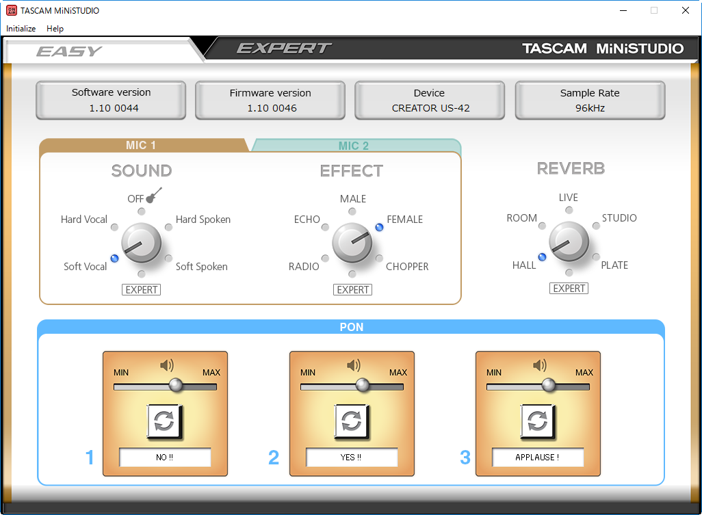Switch to the EXPERT tab
Screen dimensions: 702x515
pos(285,48)
